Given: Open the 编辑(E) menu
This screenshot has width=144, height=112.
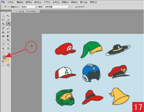Looking at the screenshot, I should click(x=20, y=2).
